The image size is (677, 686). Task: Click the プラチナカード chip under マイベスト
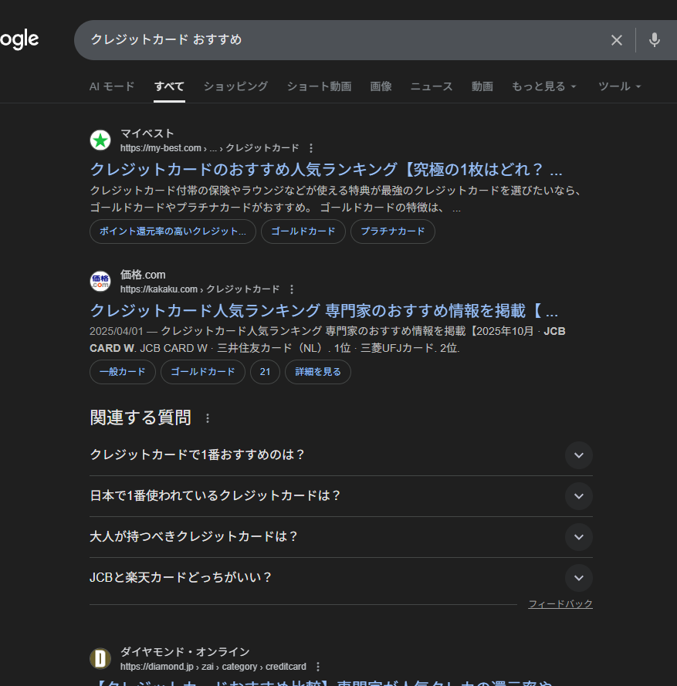392,231
